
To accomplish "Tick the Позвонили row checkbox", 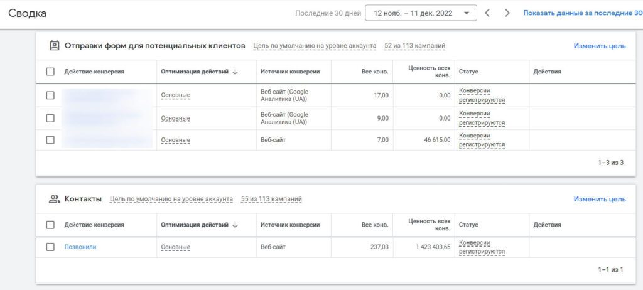I will pos(50,247).
